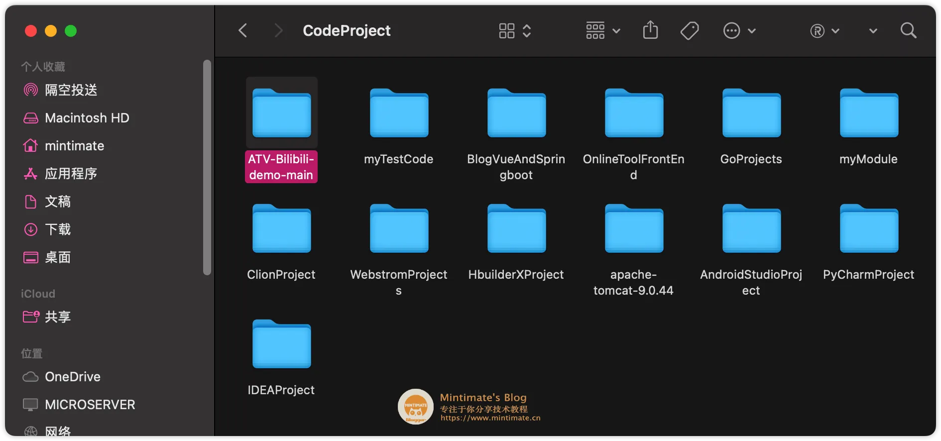
Task: Select the myTestCode folder
Action: (x=399, y=113)
